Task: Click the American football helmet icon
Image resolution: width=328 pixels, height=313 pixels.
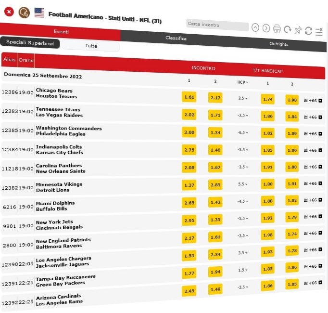Action: click(24, 13)
